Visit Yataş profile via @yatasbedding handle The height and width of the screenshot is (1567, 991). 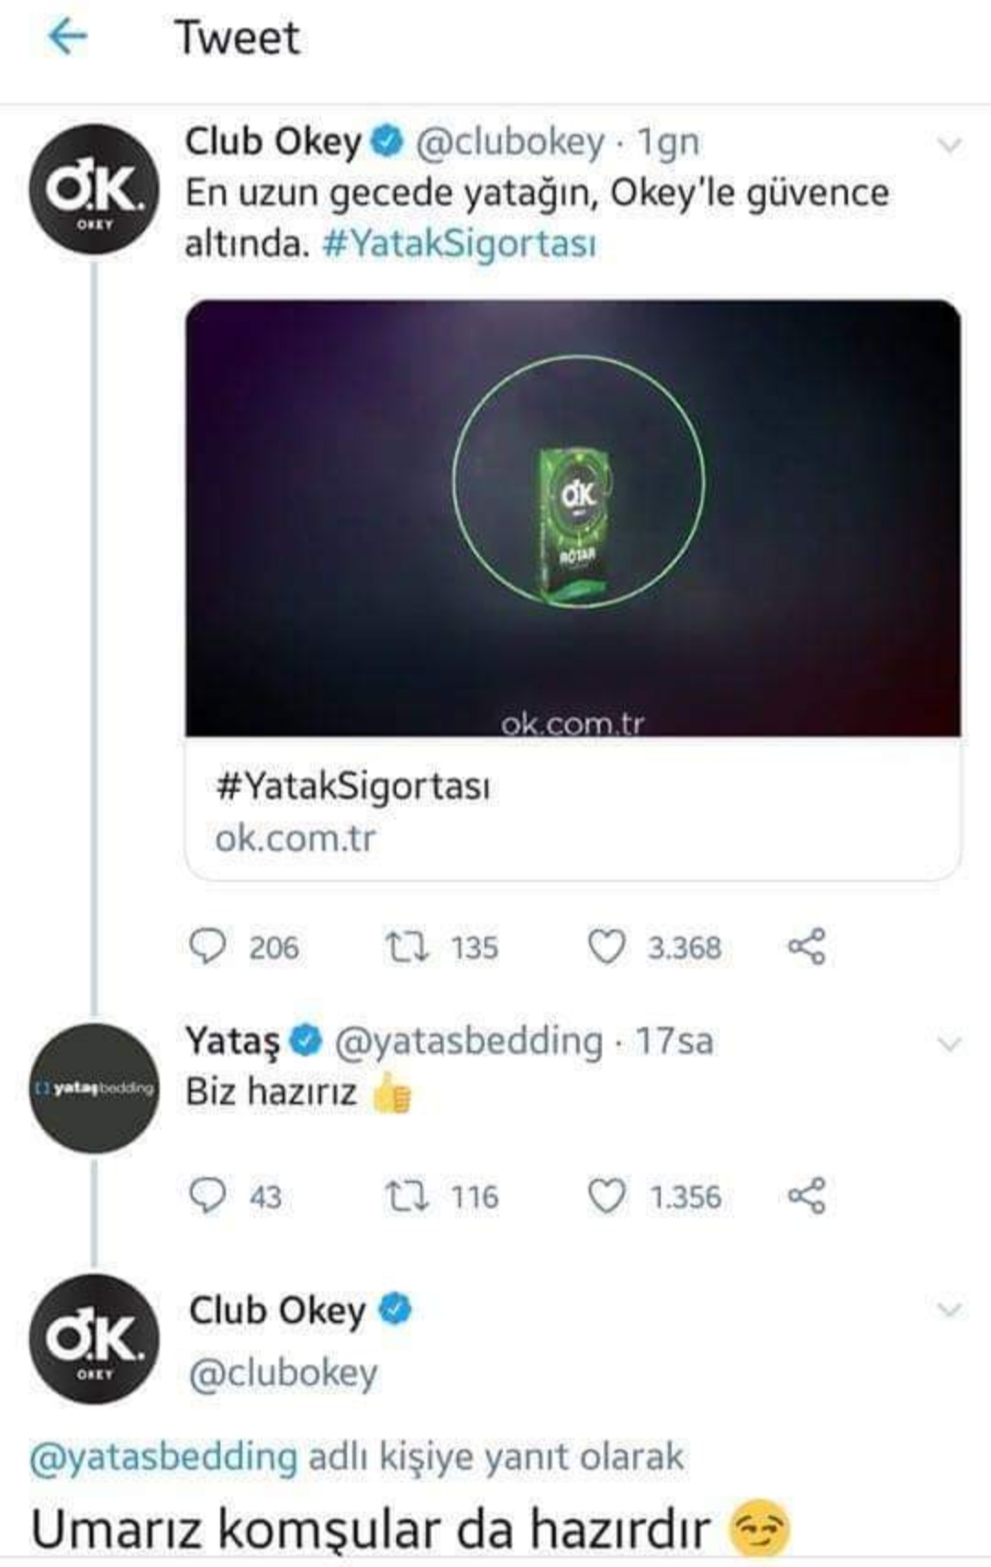tap(469, 1041)
